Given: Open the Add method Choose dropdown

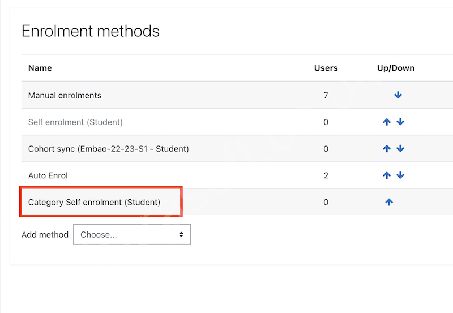Looking at the screenshot, I should click(x=132, y=234).
